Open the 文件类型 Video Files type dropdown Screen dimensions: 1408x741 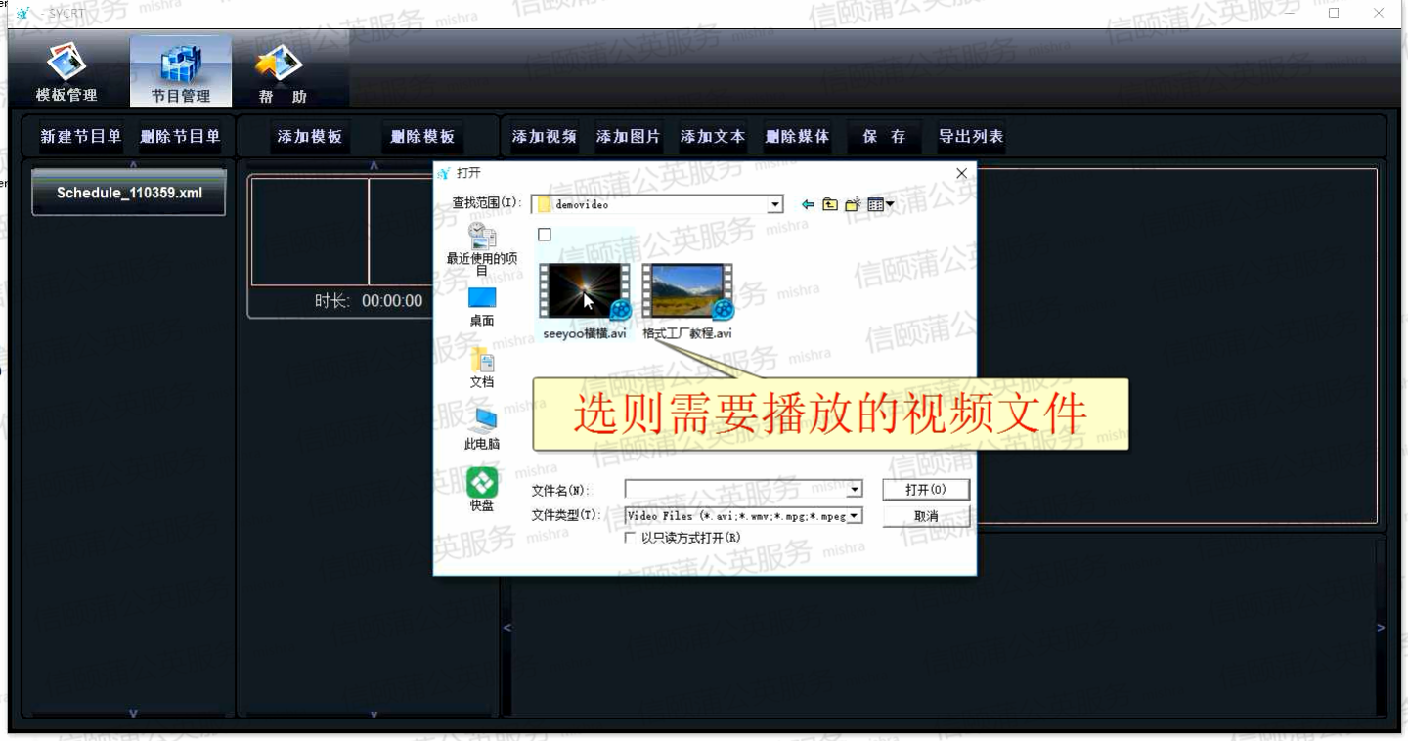click(855, 515)
